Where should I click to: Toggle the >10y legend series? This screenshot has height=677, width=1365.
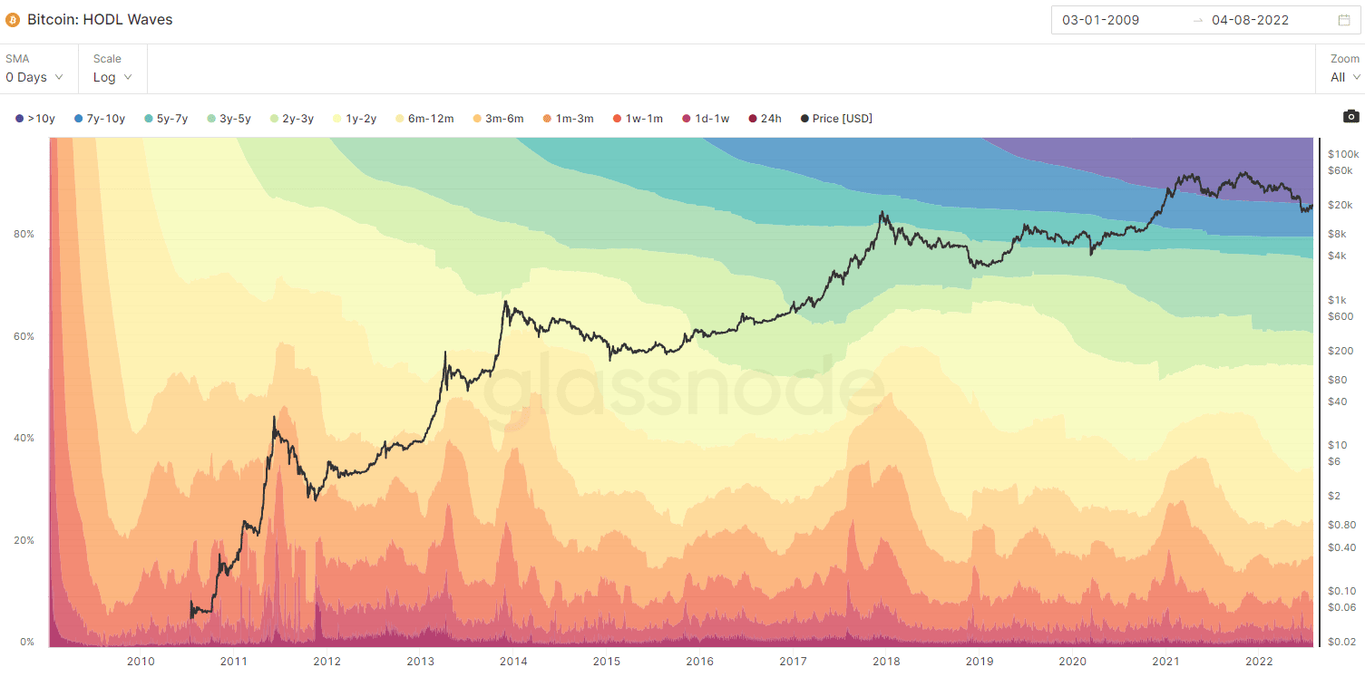click(x=34, y=119)
